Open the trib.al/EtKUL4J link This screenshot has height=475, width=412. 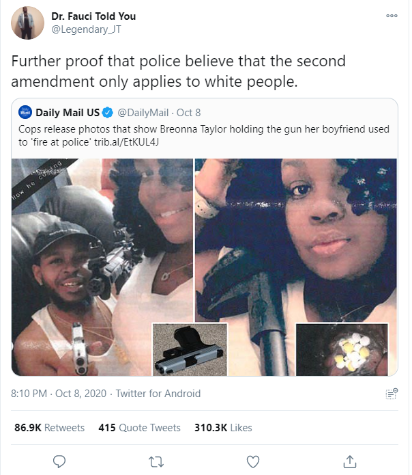click(126, 142)
